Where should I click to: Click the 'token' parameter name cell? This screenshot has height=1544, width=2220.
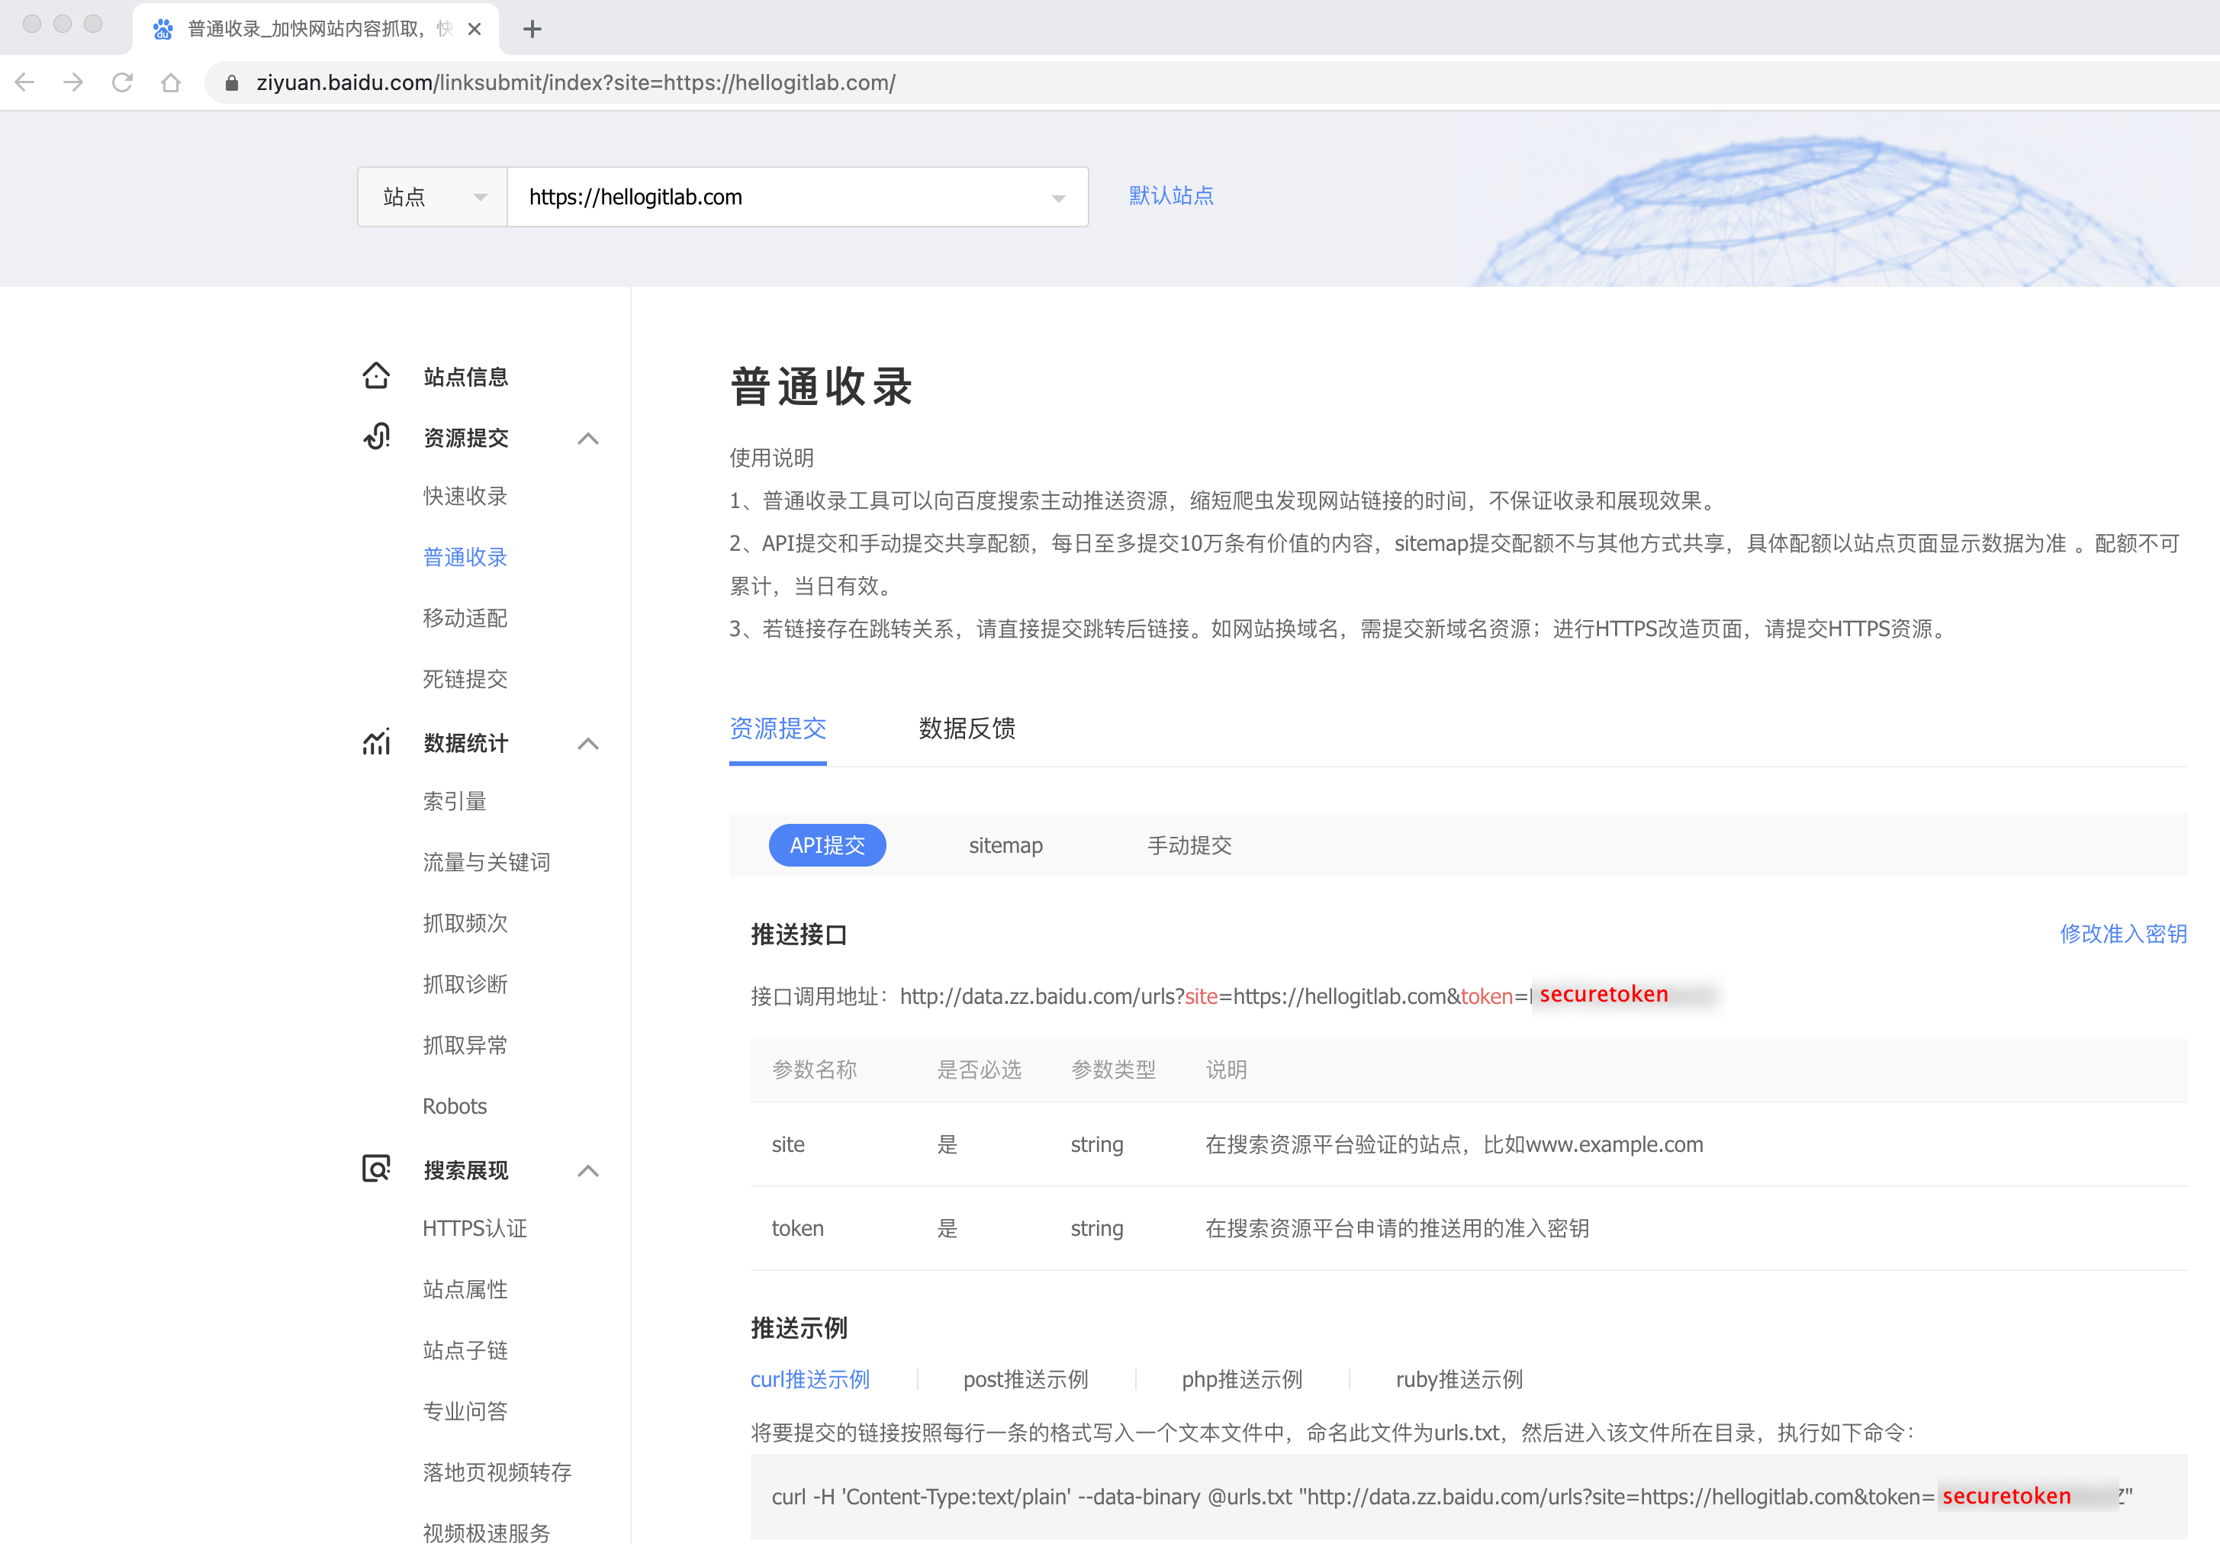(798, 1228)
